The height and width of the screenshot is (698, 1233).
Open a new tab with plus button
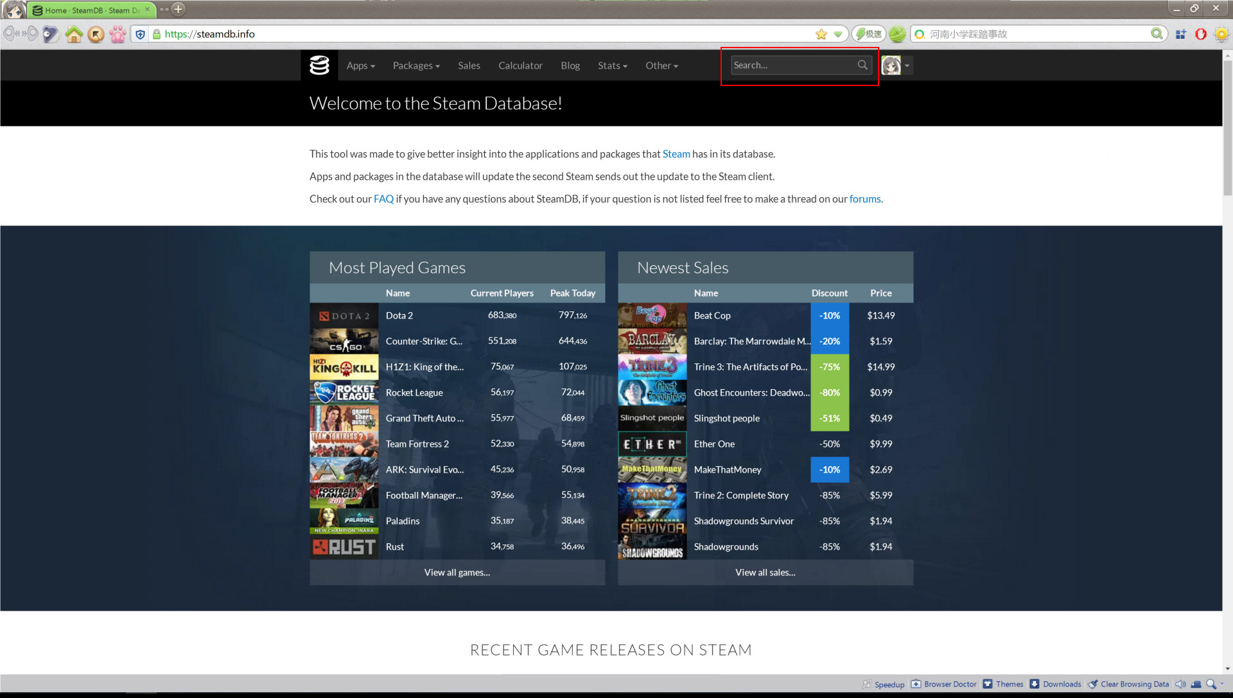tap(179, 9)
